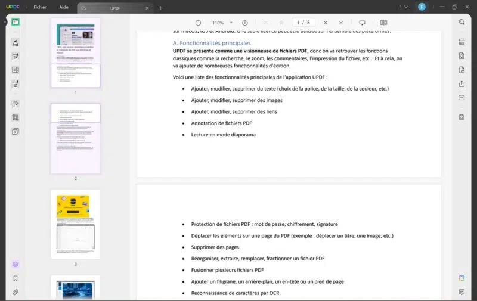Toggle the attachments paperclip panel
This screenshot has height=301, width=477.
click(x=16, y=292)
